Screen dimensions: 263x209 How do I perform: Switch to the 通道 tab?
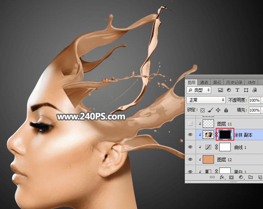click(204, 83)
